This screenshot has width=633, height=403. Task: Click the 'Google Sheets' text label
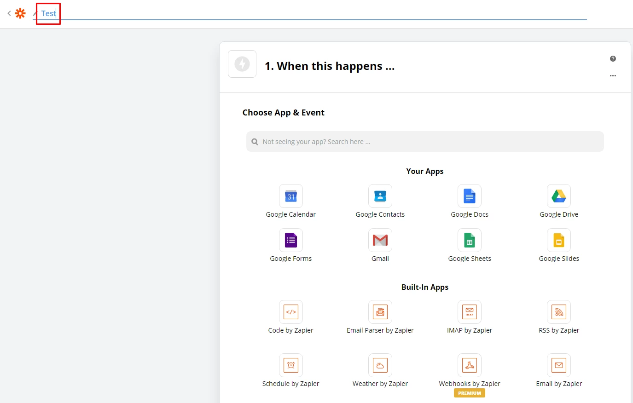click(470, 259)
